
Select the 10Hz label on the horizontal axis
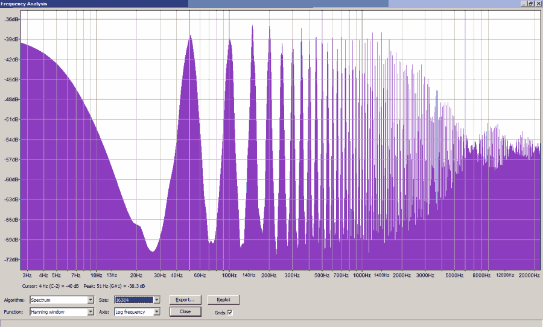(95, 275)
